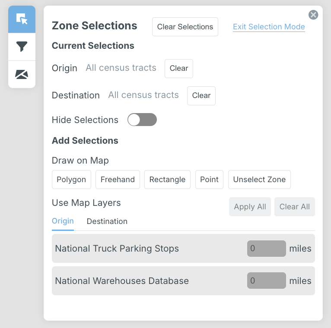Clear the Origin selection
331x328 pixels.
tap(178, 69)
